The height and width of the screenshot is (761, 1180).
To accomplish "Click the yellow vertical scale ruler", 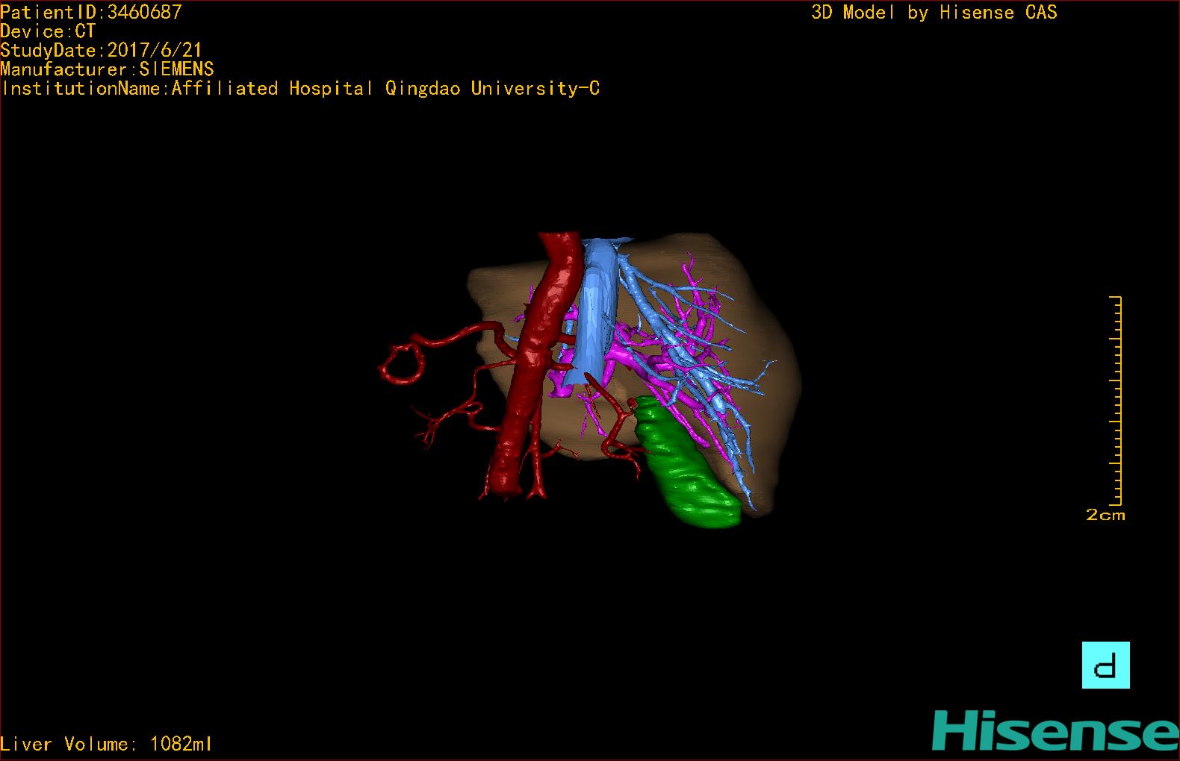I will [1116, 401].
